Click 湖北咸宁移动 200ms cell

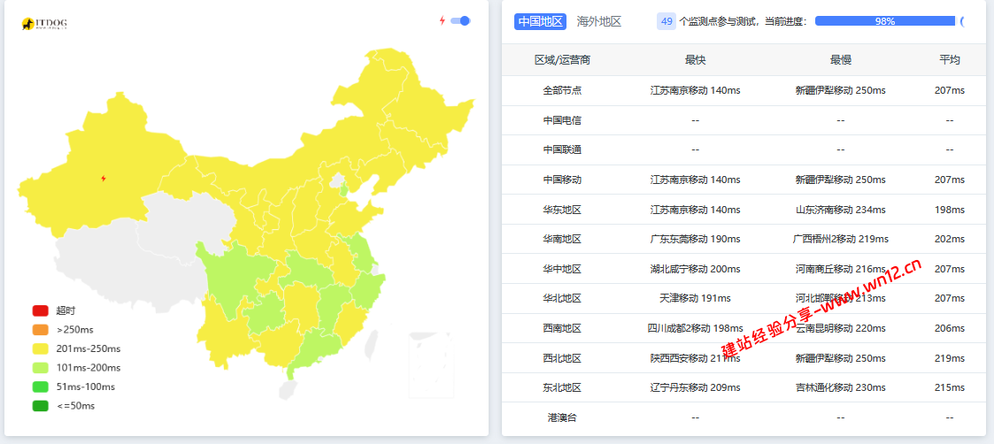pos(696,269)
